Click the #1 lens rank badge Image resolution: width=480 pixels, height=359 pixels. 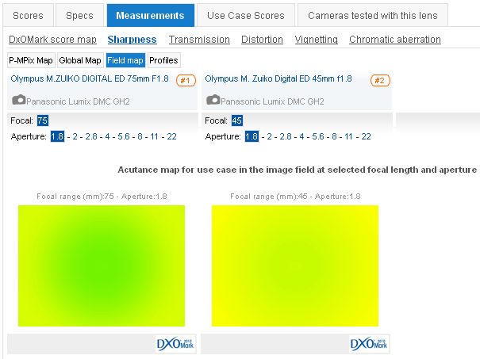(x=185, y=80)
